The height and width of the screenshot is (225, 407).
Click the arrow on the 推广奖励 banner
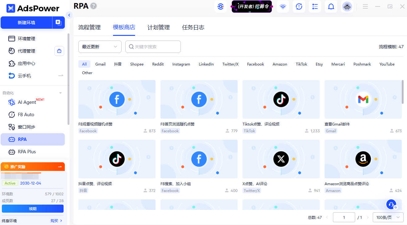click(60, 167)
